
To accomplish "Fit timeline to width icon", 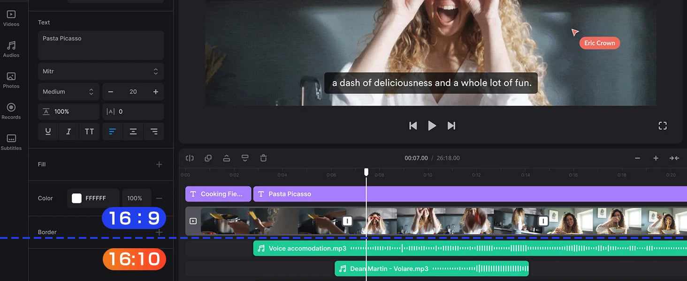I will tap(674, 158).
